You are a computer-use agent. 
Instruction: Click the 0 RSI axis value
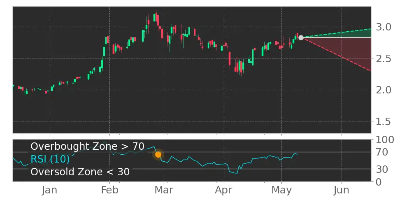[379, 182]
